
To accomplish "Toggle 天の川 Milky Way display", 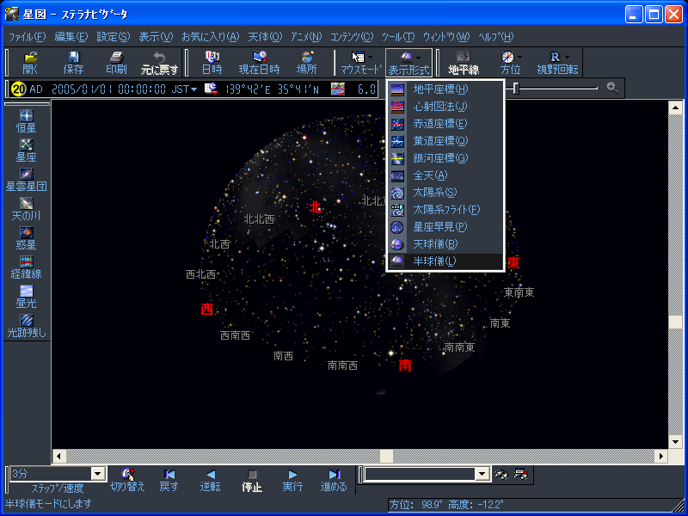I will tap(26, 209).
